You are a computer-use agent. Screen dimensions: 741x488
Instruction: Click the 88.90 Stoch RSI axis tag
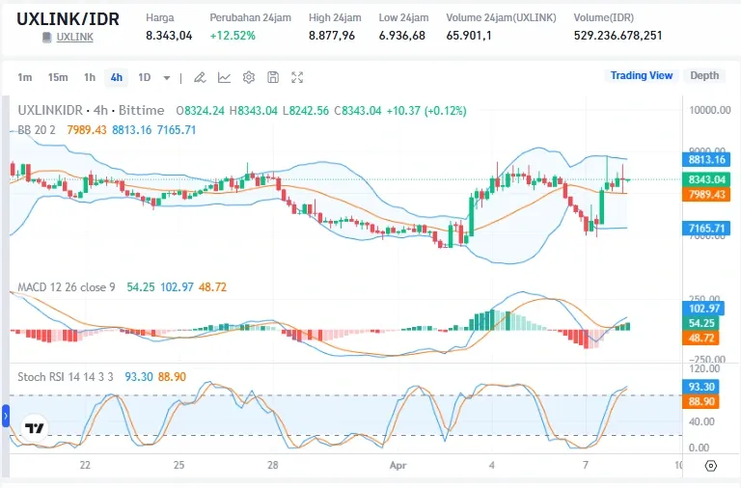click(700, 401)
